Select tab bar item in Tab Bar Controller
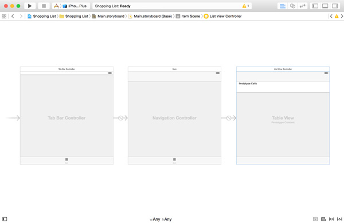The width and height of the screenshot is (344, 223). click(67, 161)
